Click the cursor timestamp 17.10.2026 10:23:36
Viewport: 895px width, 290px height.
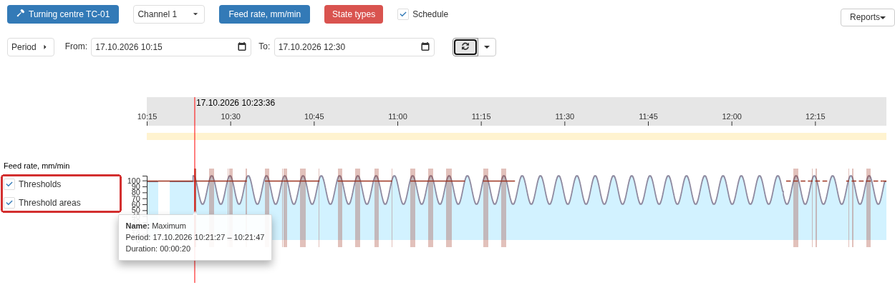point(236,103)
